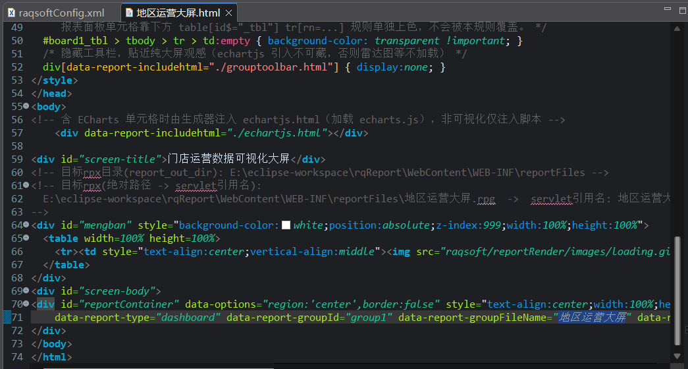Click the closing div tag on line 72
688x369 pixels.
pos(49,331)
